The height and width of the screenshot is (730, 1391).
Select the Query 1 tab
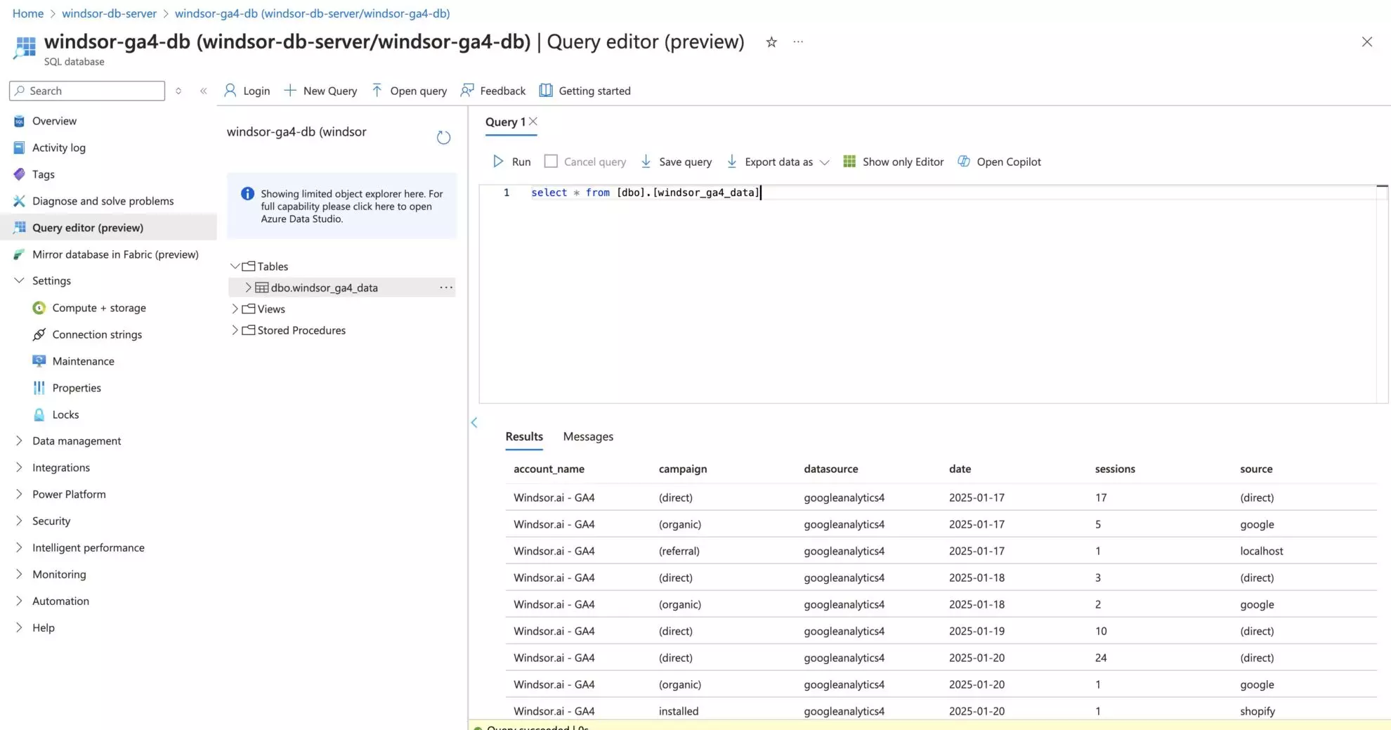coord(505,122)
